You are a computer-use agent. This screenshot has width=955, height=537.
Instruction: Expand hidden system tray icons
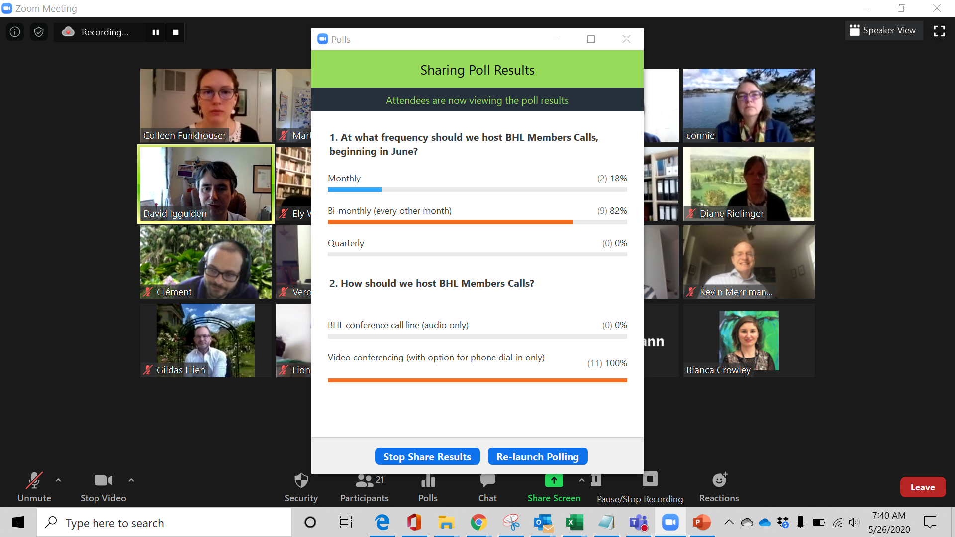pyautogui.click(x=729, y=522)
